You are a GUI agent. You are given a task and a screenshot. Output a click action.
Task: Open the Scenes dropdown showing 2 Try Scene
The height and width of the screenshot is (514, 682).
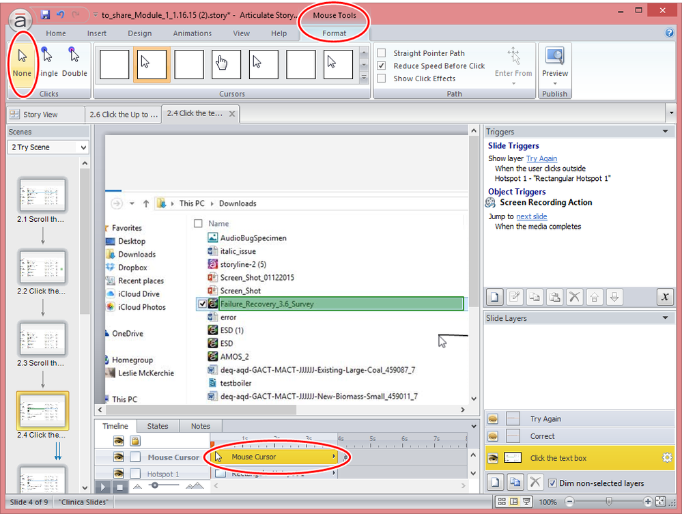pos(48,147)
